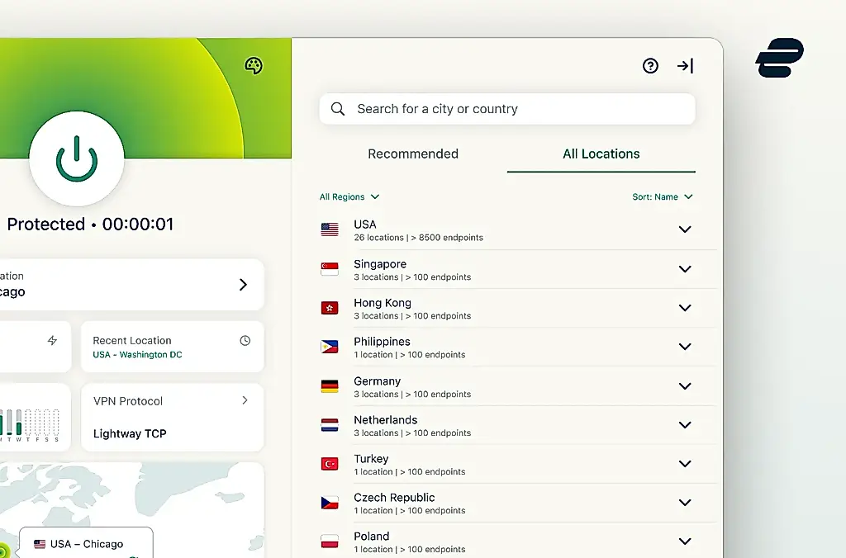Expand the Singapore locations list

[685, 269]
